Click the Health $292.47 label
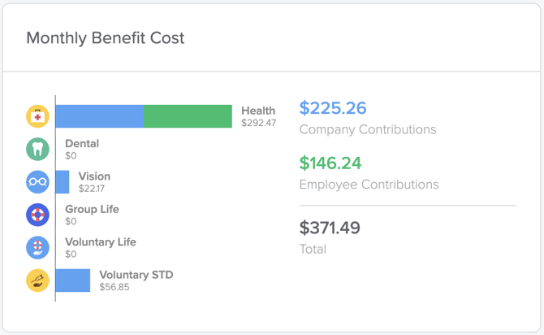Viewport: 544px width, 335px height. (x=259, y=116)
